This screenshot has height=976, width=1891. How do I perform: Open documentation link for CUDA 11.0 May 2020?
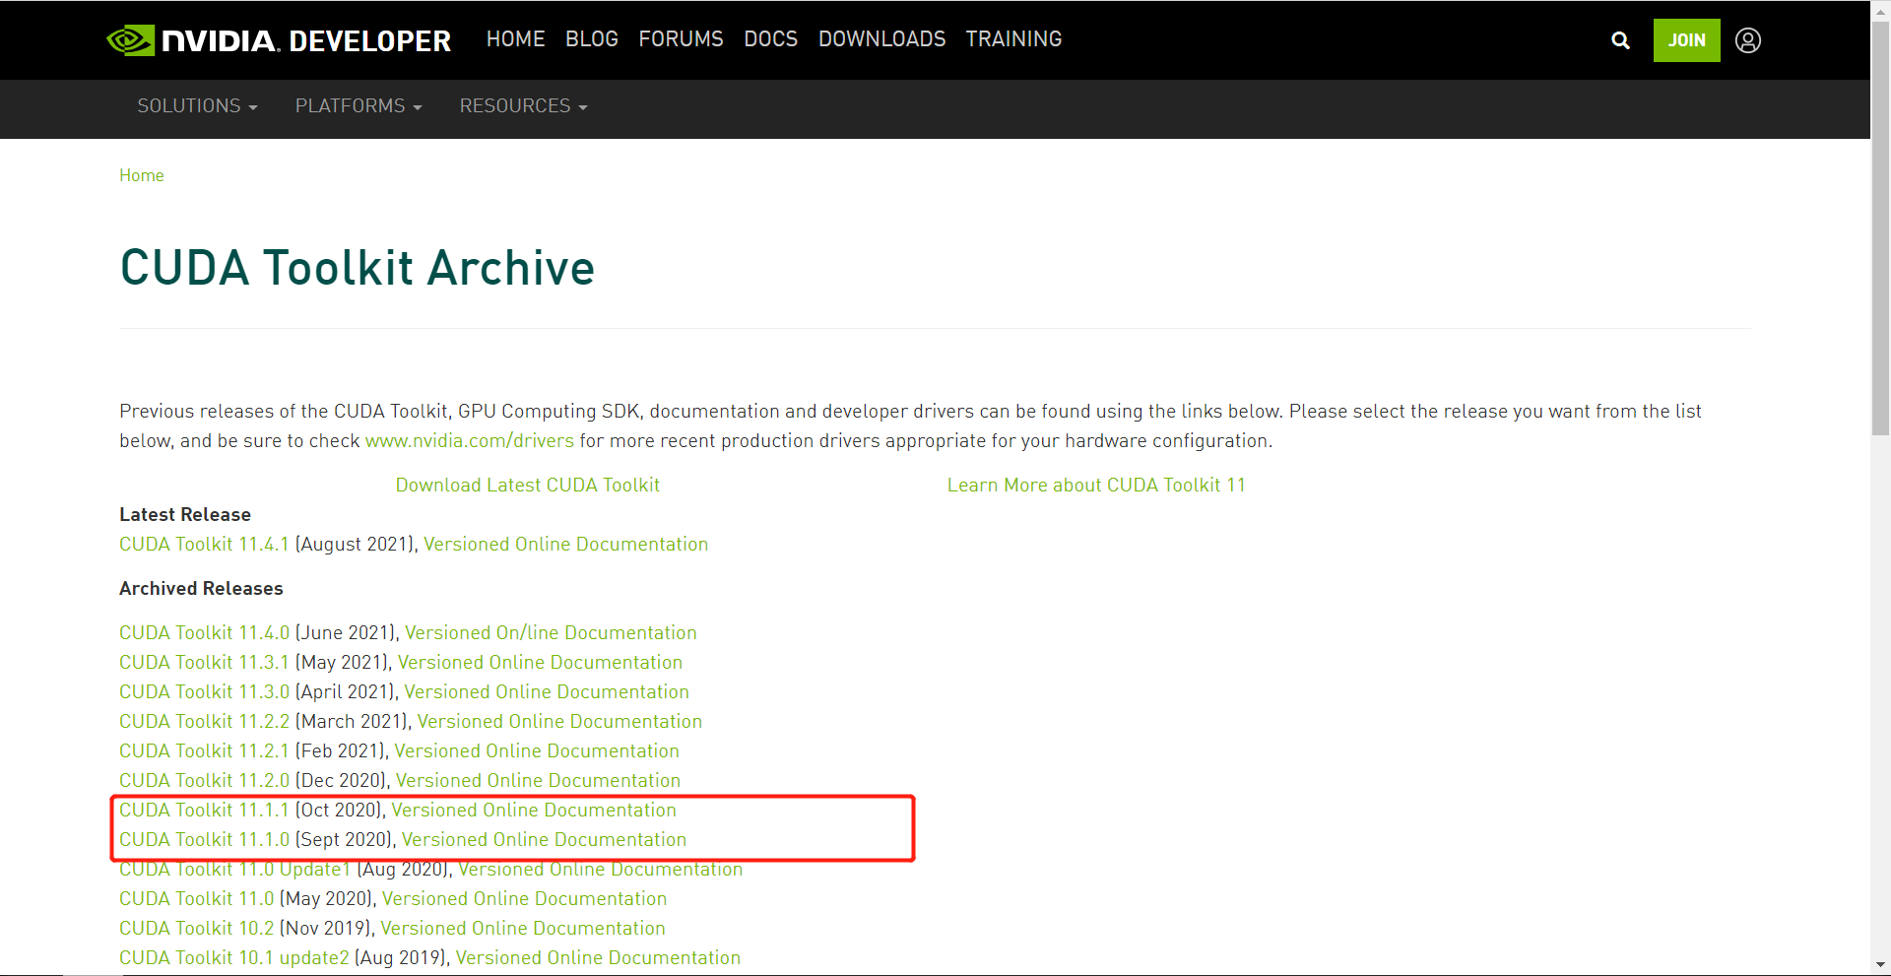[x=524, y=899]
